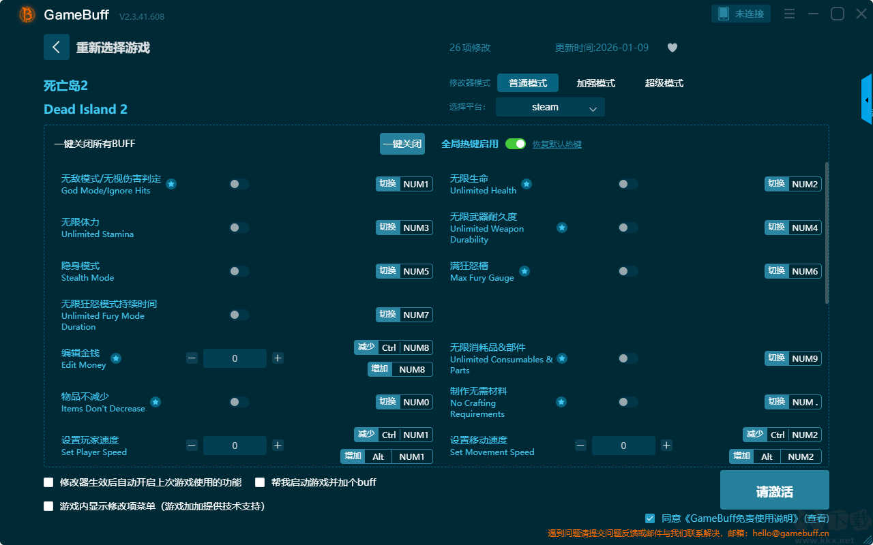Increase Set Player Speed with plus

point(278,446)
